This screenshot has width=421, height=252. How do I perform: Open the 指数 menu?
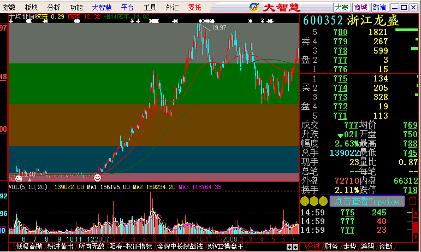[9, 7]
